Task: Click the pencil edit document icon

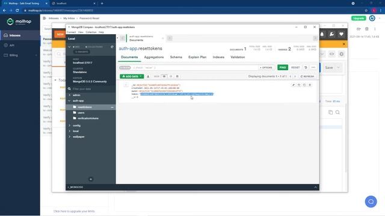Action: 293,85
